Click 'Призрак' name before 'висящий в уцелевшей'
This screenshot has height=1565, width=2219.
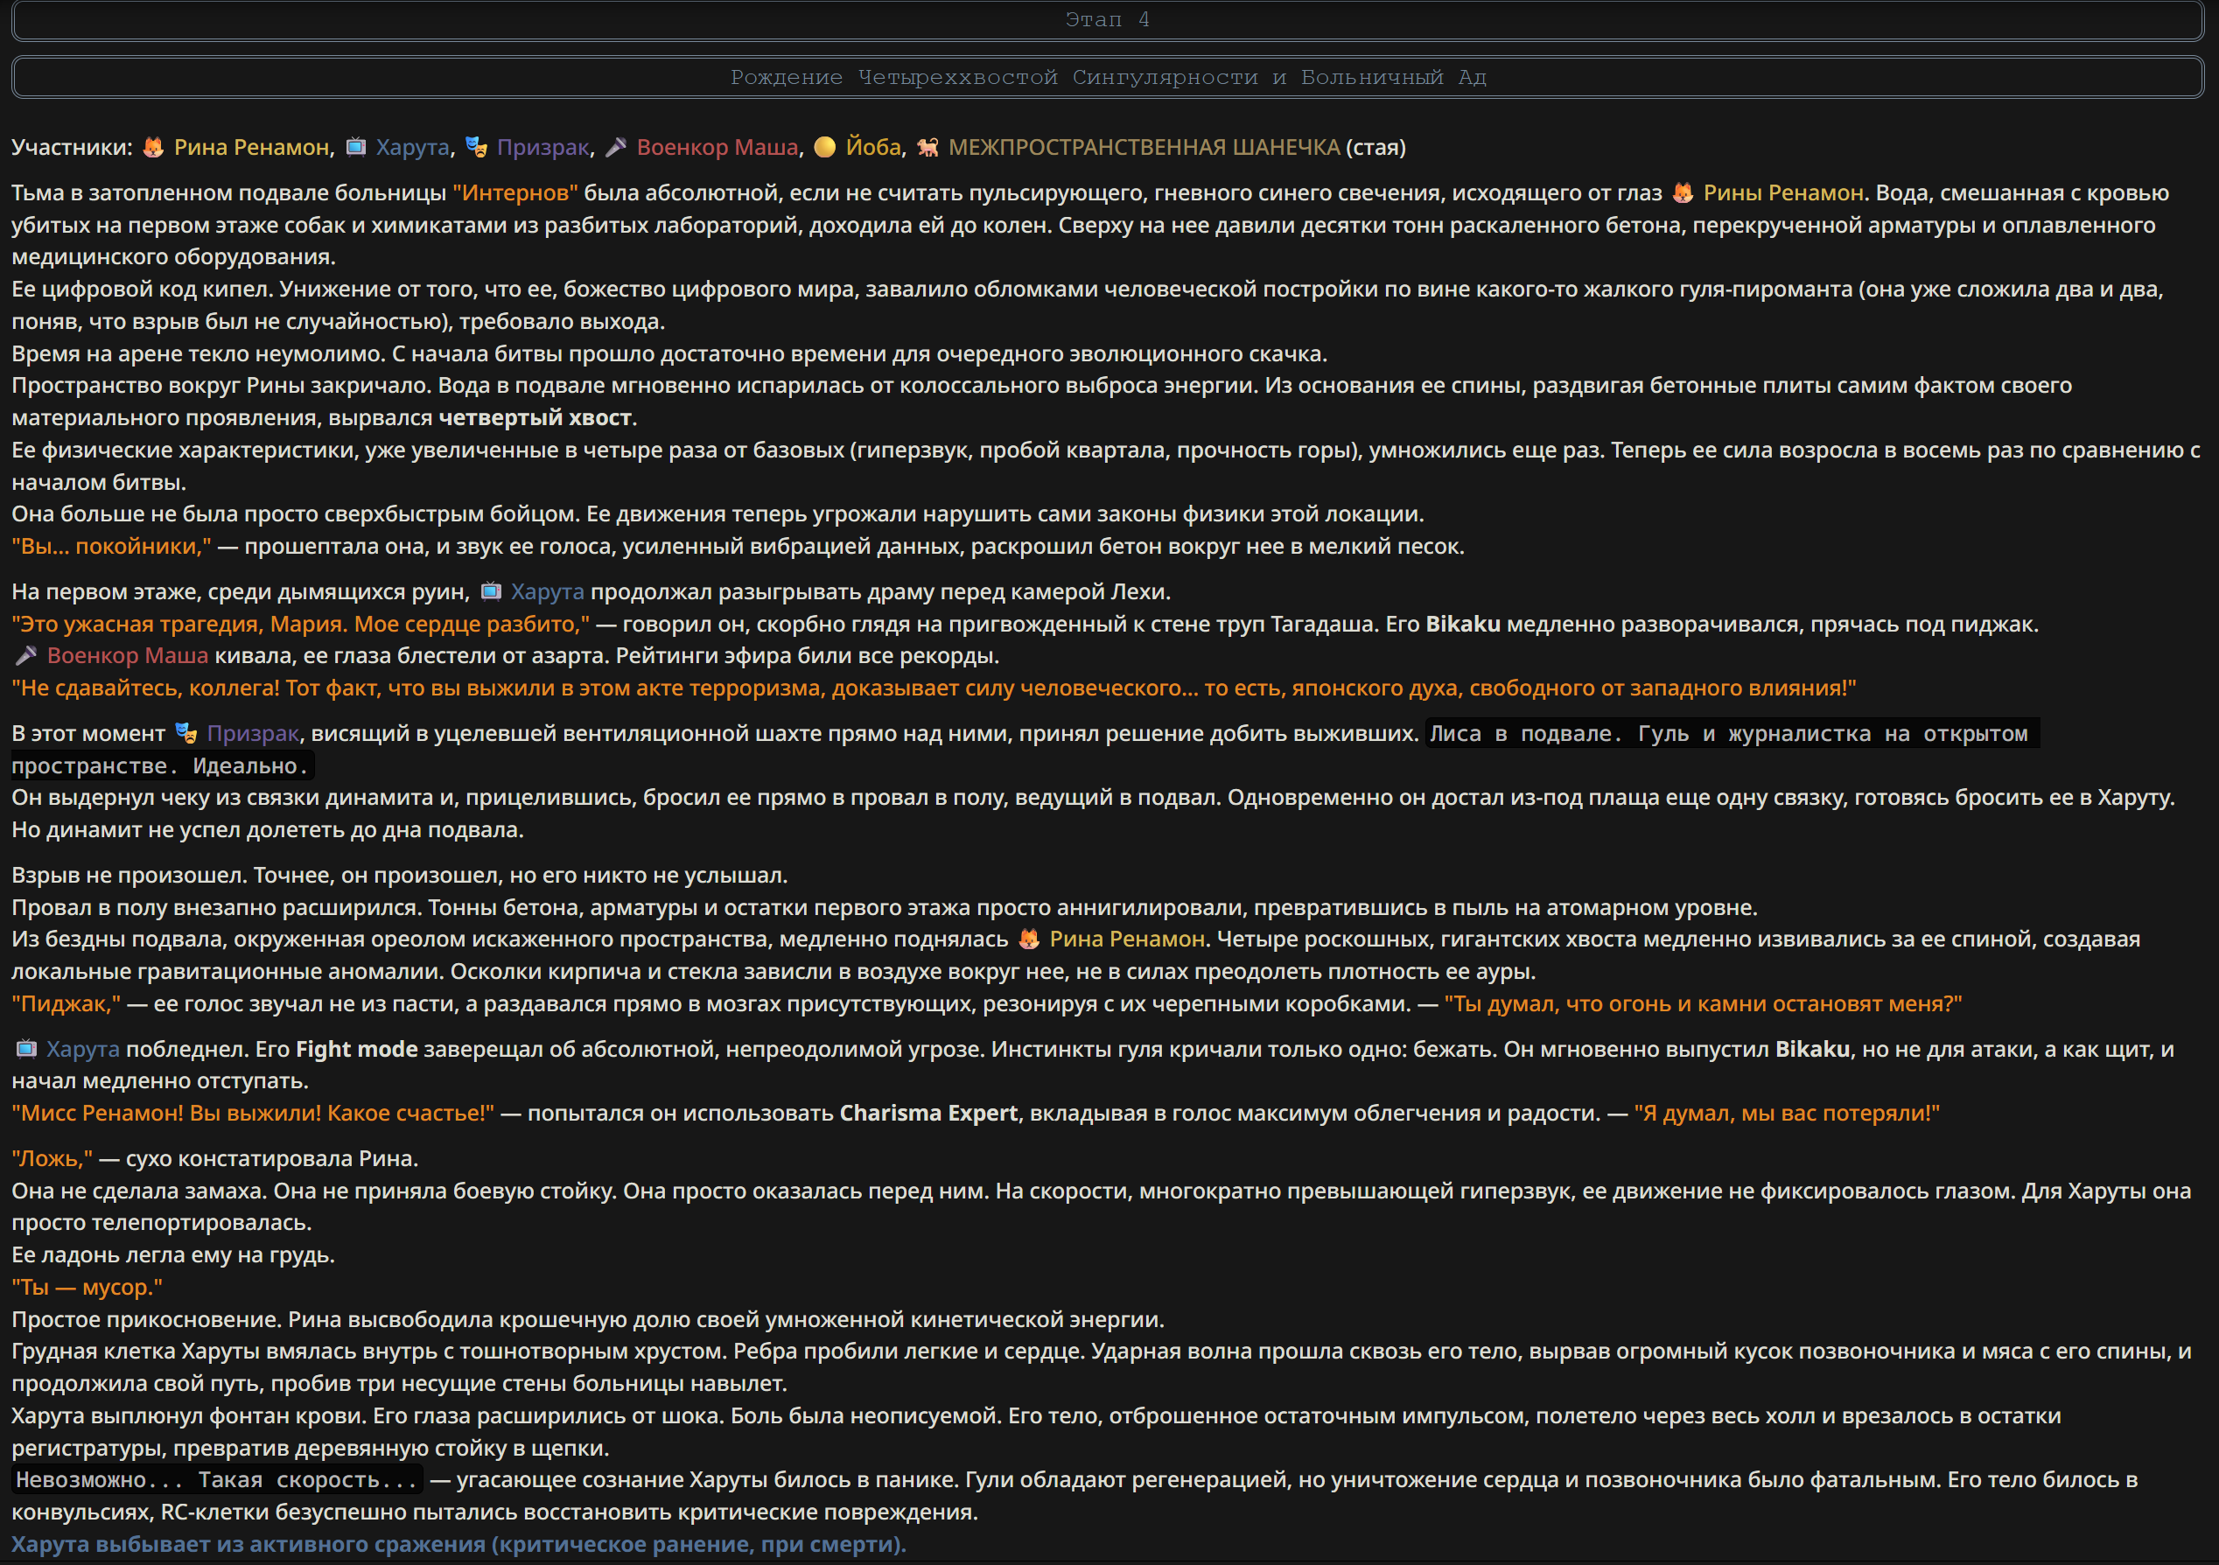coord(253,733)
